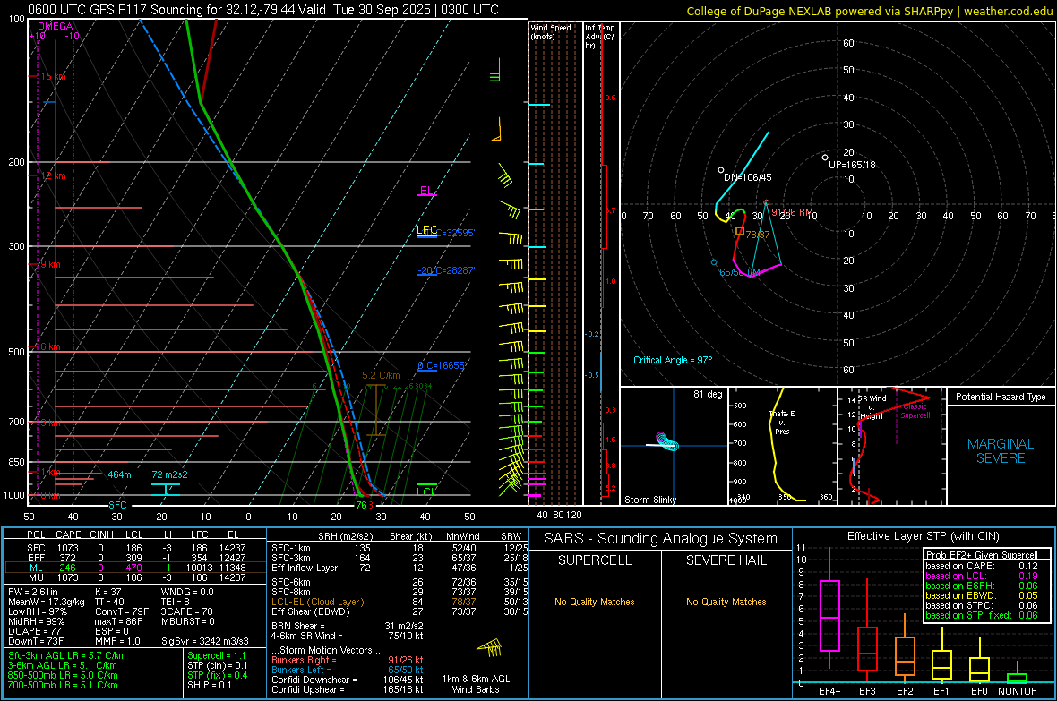Click the 'STP (cin) = 0.1' parameter
Image resolution: width=1057 pixels, height=701 pixels.
click(217, 665)
